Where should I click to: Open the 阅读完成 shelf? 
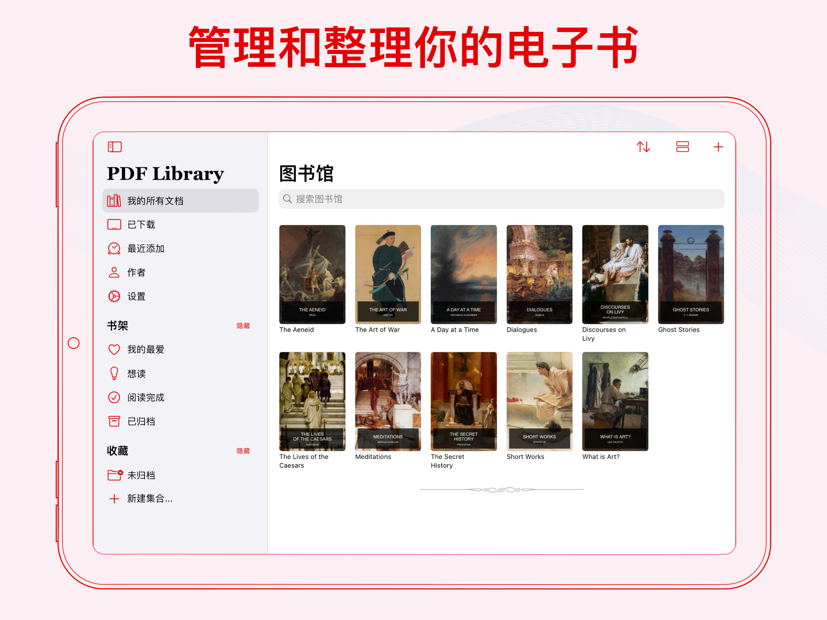(181, 397)
